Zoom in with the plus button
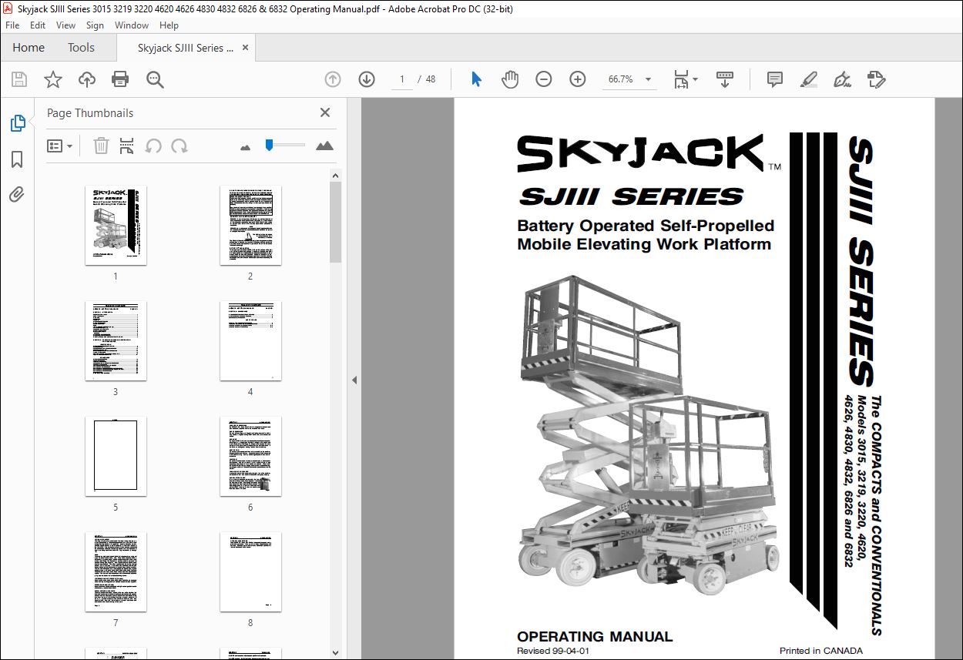Image resolution: width=963 pixels, height=660 pixels. 578,79
